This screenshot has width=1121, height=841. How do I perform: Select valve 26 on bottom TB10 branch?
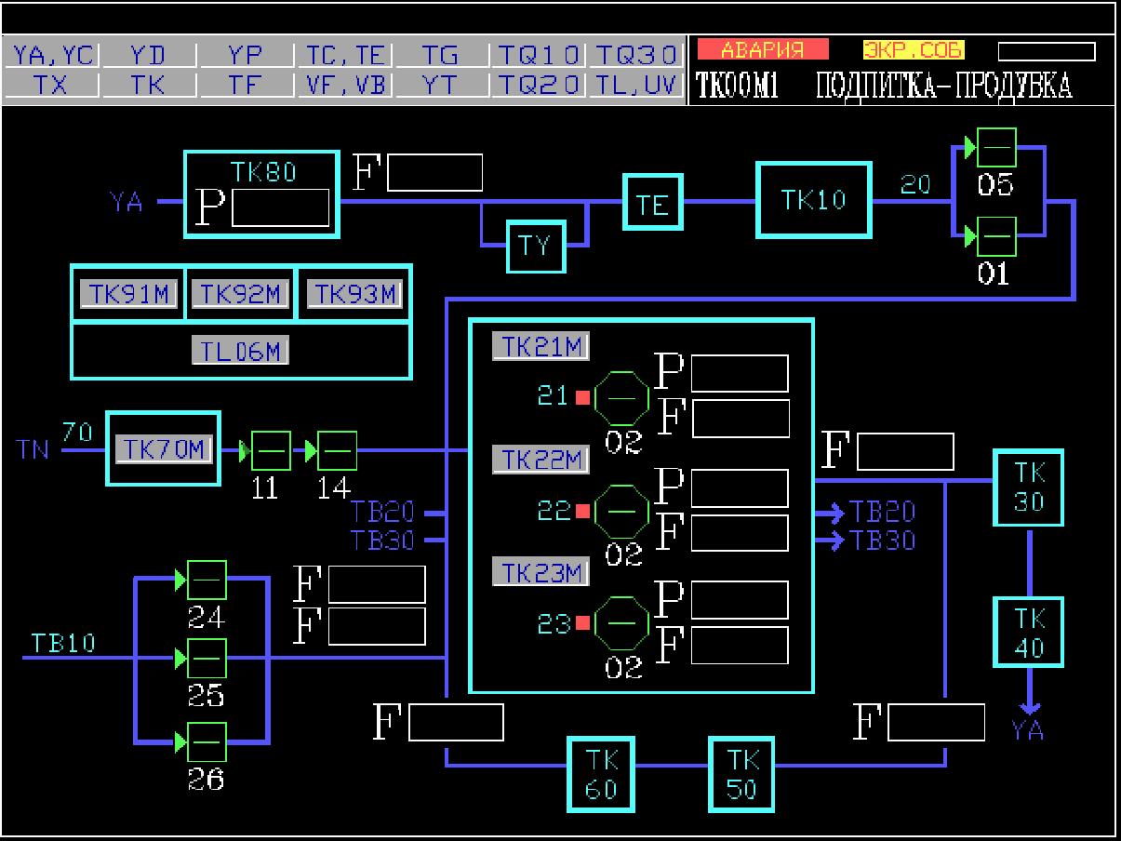point(207,741)
